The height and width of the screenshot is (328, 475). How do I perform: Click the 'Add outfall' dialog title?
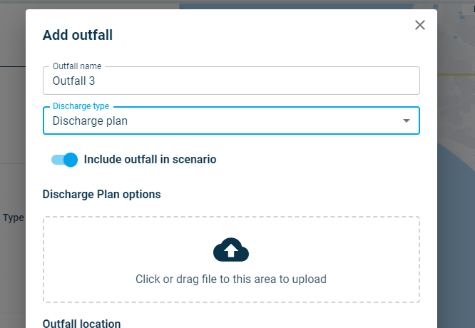point(78,35)
